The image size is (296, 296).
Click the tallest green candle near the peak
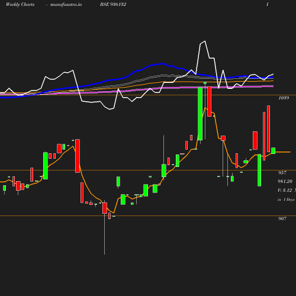click(x=200, y=114)
